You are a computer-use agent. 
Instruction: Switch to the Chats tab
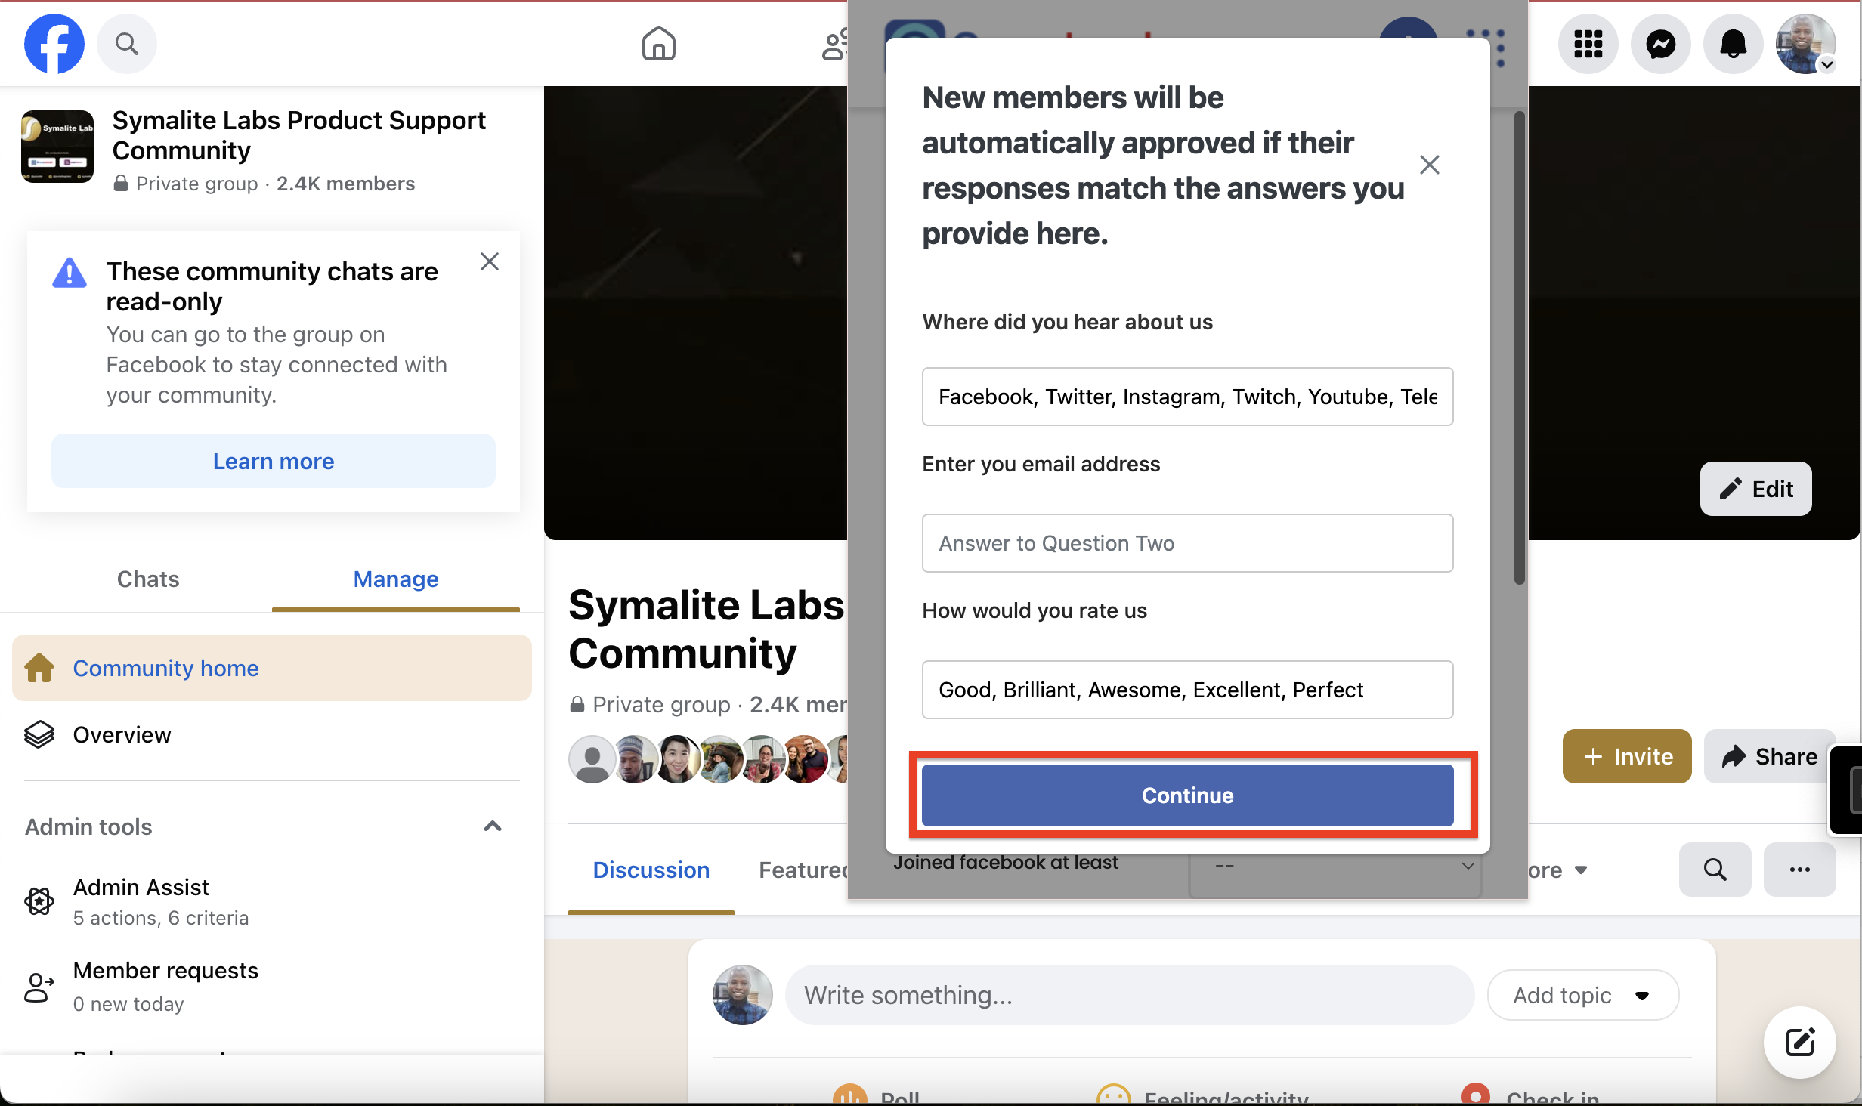(x=148, y=579)
